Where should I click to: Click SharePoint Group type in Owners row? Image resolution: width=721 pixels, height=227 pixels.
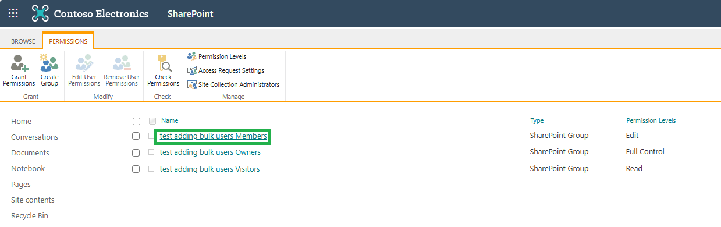tap(559, 152)
